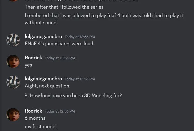Viewport: 194px width, 131px height.
Task: Click the "Aight, next question." message
Action: (x=47, y=86)
